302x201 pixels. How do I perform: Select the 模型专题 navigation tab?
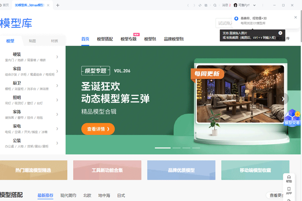tap(128, 39)
